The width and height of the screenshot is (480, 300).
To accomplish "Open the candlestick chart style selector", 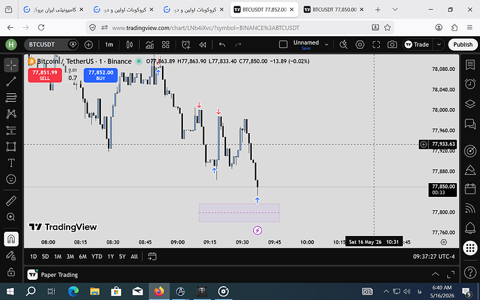I will [129, 45].
